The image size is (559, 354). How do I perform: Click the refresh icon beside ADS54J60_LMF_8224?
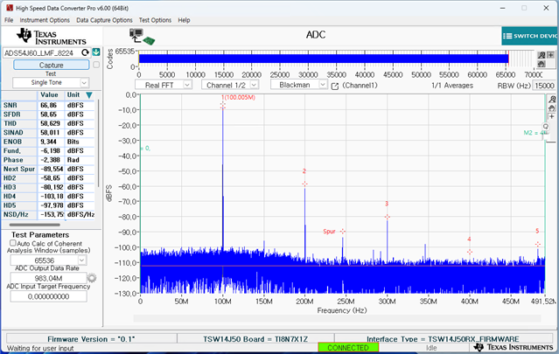coord(85,52)
